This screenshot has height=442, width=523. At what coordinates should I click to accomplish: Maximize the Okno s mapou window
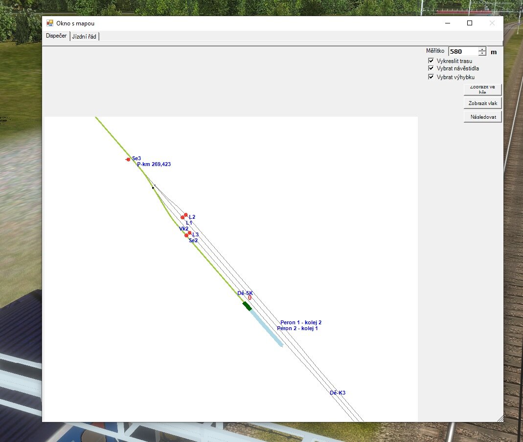tap(470, 23)
